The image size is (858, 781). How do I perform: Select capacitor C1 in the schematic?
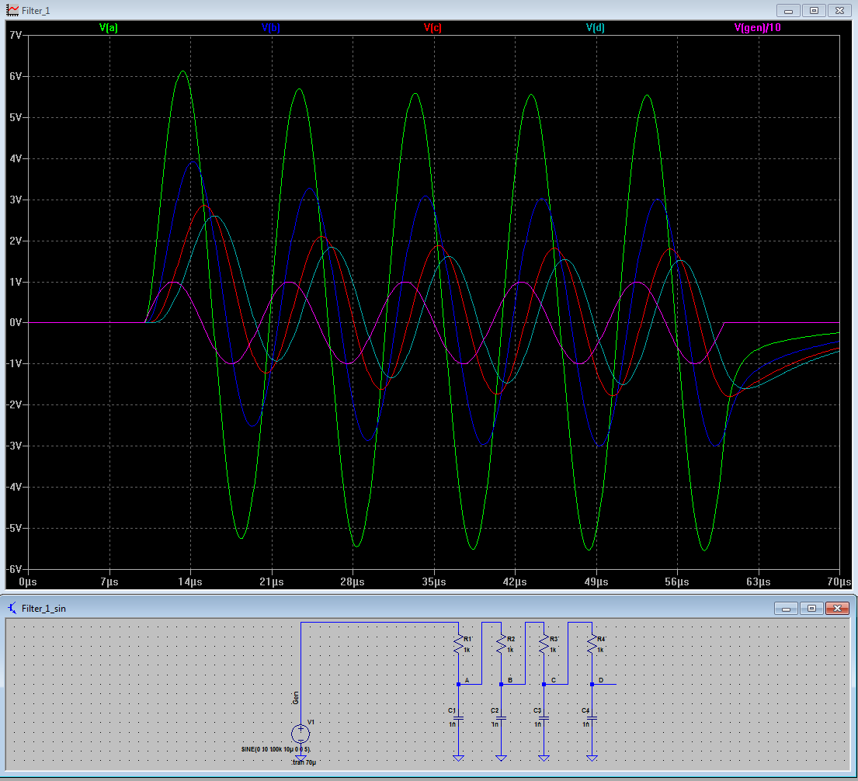(x=458, y=718)
